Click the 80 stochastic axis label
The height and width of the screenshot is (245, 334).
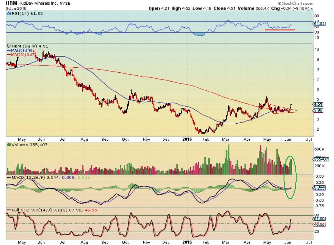(317, 215)
